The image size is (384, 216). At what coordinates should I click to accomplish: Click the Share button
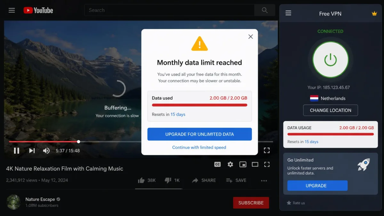[204, 180]
